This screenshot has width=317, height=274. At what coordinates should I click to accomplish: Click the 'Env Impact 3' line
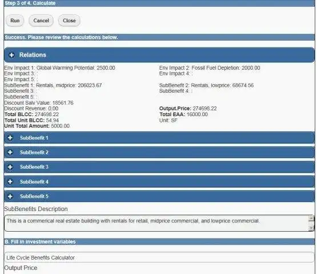coord(21,74)
